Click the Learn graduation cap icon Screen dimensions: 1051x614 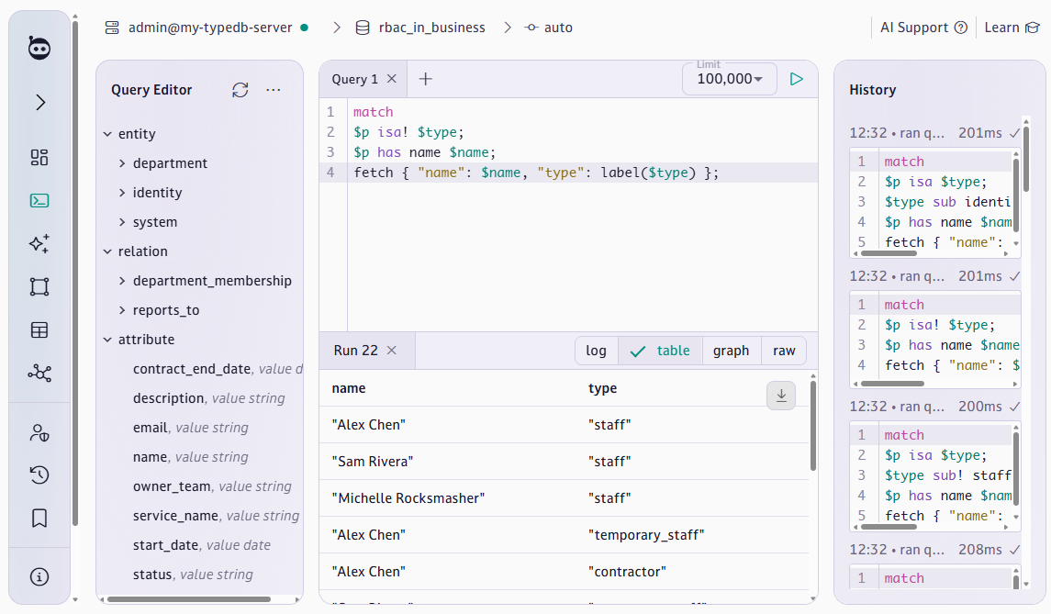point(1033,28)
